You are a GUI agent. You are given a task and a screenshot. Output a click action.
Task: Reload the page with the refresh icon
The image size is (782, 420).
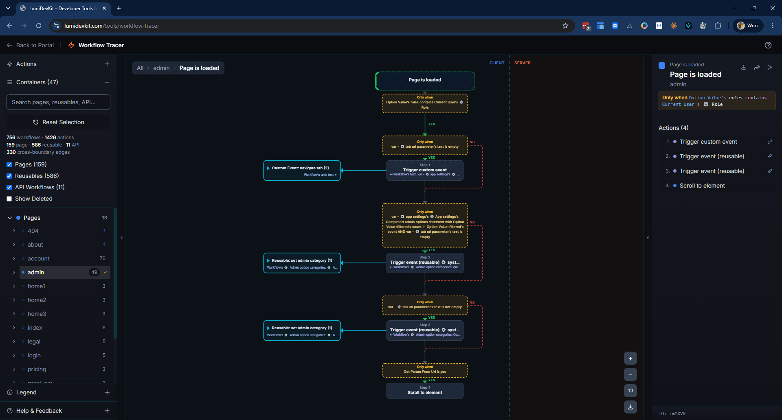click(39, 26)
